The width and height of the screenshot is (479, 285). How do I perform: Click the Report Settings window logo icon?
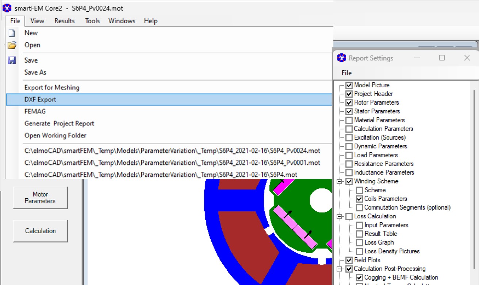tap(341, 58)
